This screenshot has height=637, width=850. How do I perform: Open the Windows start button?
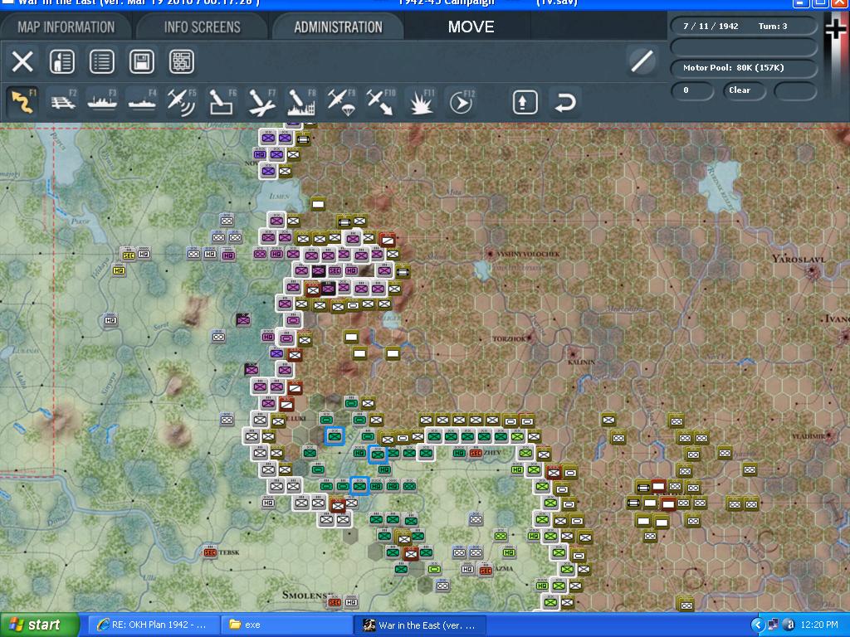(x=40, y=625)
